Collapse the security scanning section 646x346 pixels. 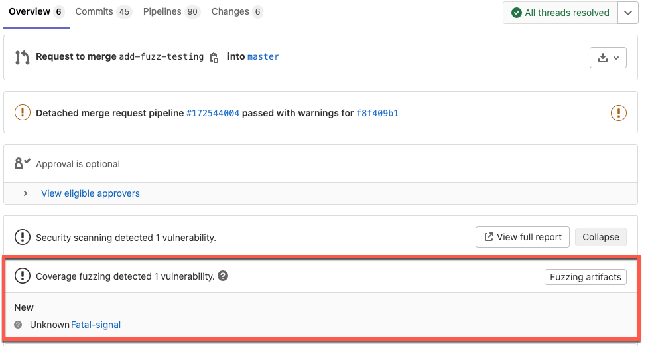[x=601, y=237]
